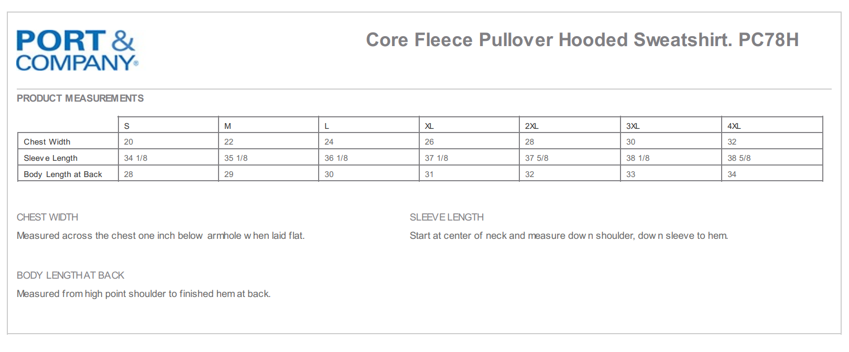Click the BODY LENGTH AT BACK heading
This screenshot has height=352, width=849.
click(x=70, y=275)
